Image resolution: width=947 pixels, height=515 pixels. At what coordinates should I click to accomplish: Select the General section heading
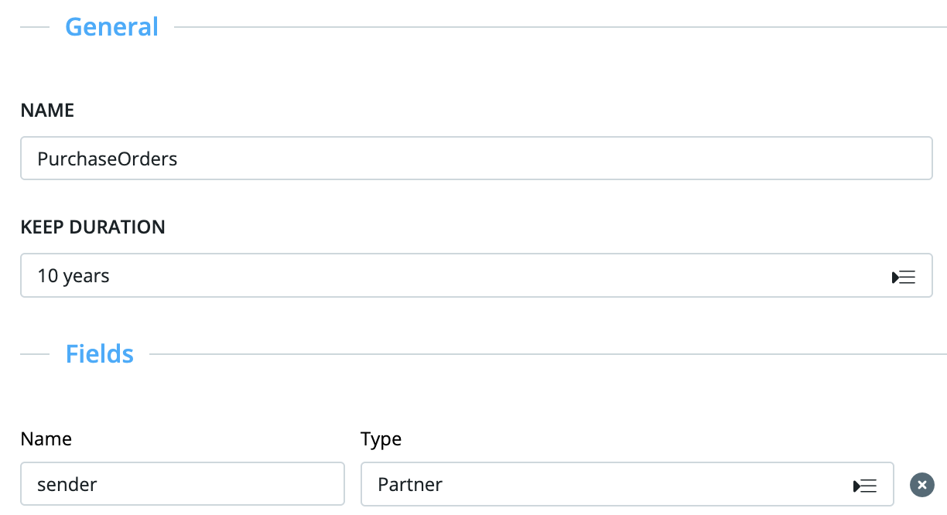point(111,27)
